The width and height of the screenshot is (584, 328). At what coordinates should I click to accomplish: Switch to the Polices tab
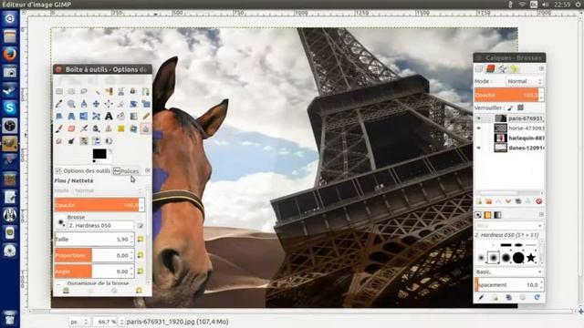coord(126,171)
